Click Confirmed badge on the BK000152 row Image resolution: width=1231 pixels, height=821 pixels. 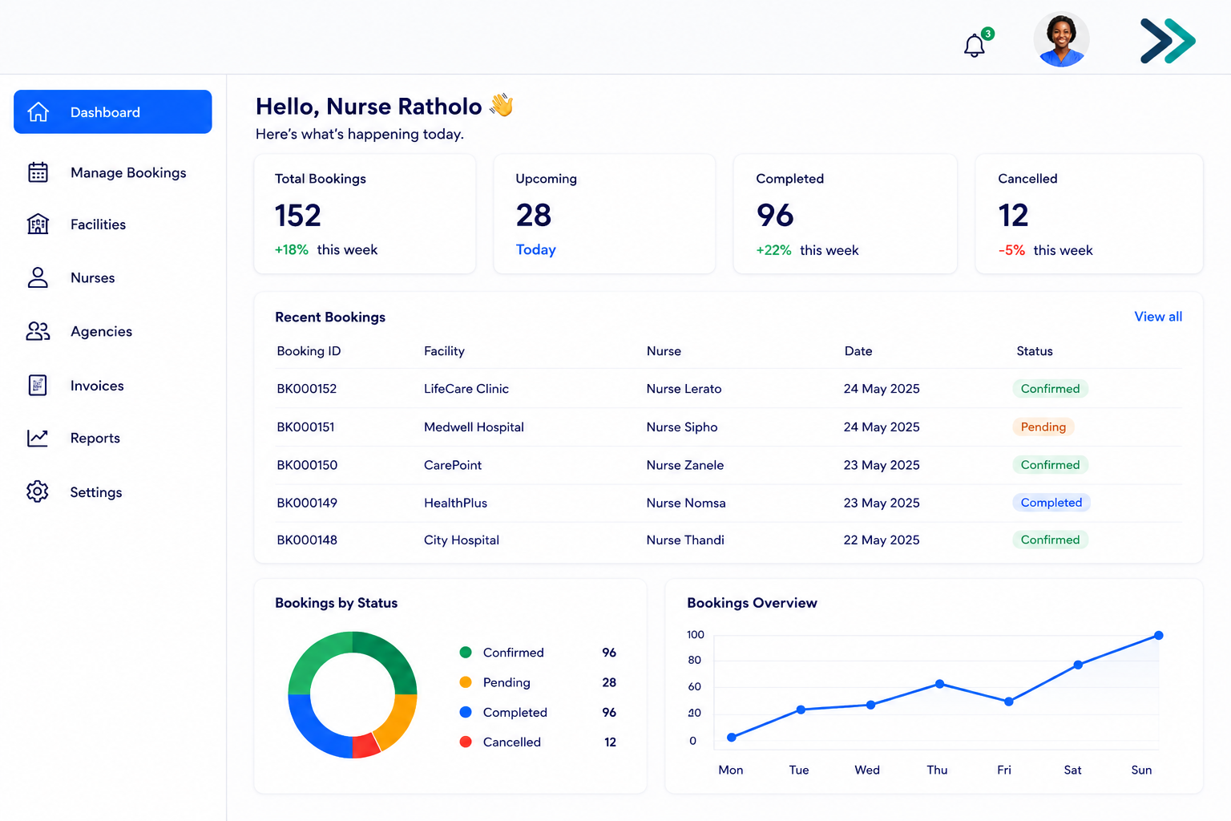[1050, 389]
